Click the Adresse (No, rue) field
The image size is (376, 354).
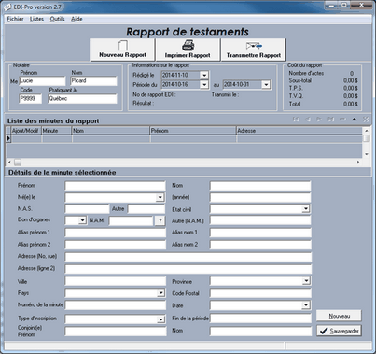pyautogui.click(x=188, y=257)
